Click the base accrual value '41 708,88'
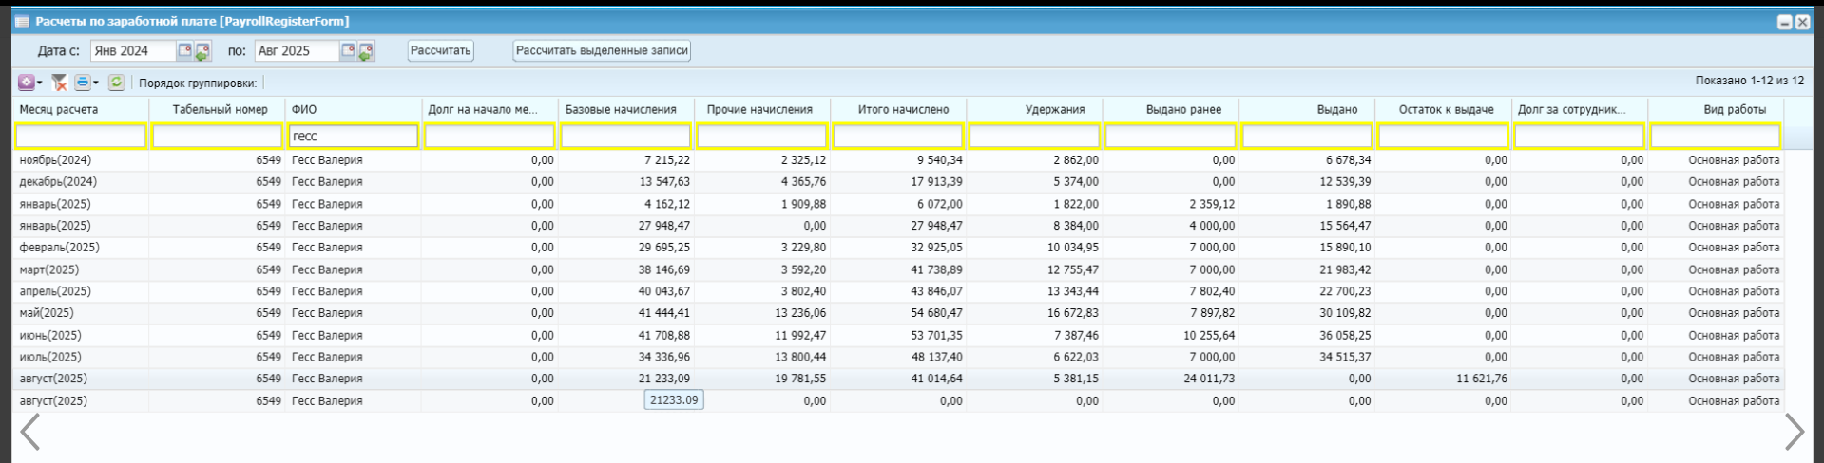 [664, 336]
